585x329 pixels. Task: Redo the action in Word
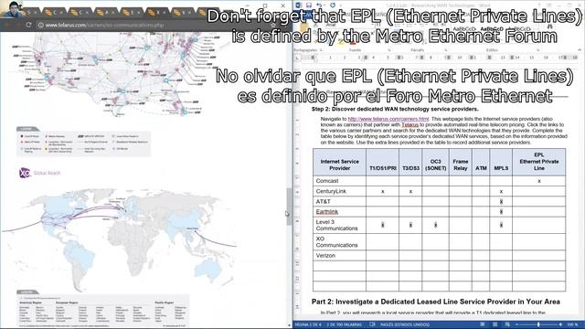pos(332,5)
